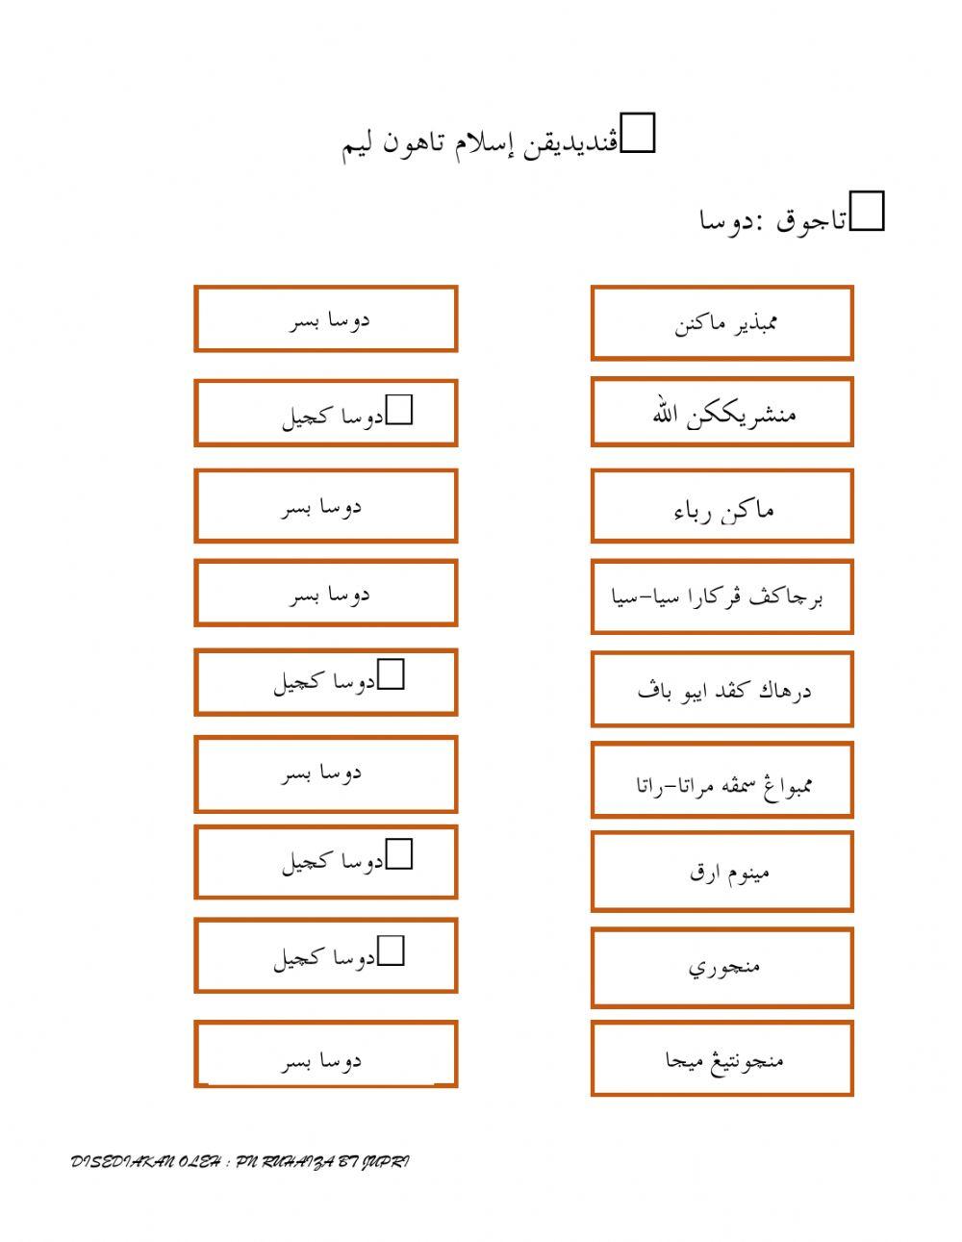The width and height of the screenshot is (962, 1242).
Task: Tick the square in the lowest 'دوسا كچيل' box
Action: pyautogui.click(x=391, y=951)
